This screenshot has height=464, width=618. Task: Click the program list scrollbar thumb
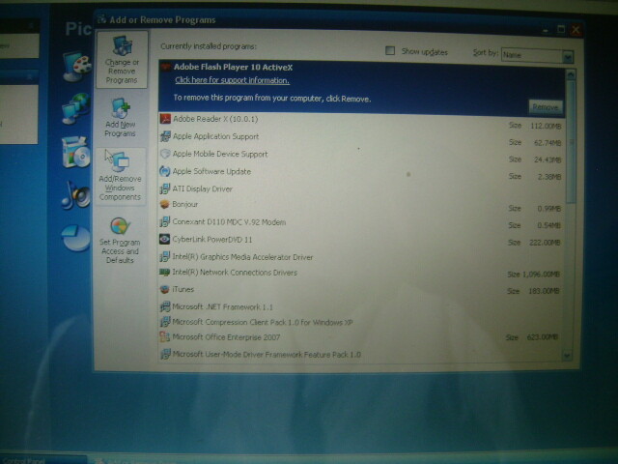(x=571, y=142)
